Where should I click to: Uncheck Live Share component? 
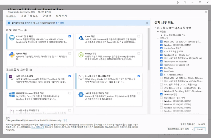[161, 68]
